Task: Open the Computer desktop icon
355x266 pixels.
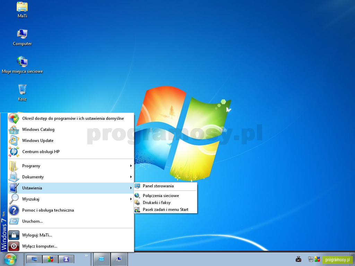Action: 22,37
